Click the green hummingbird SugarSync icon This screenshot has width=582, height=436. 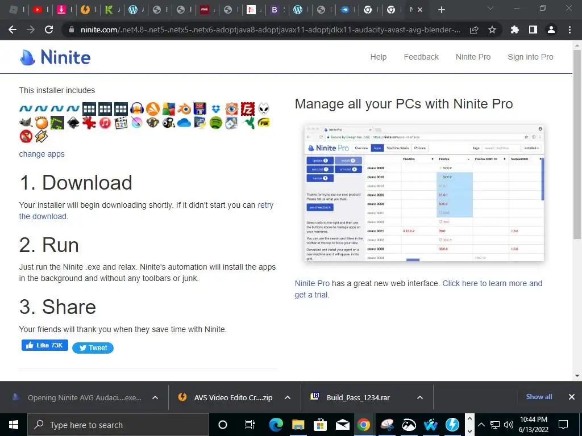tap(248, 123)
